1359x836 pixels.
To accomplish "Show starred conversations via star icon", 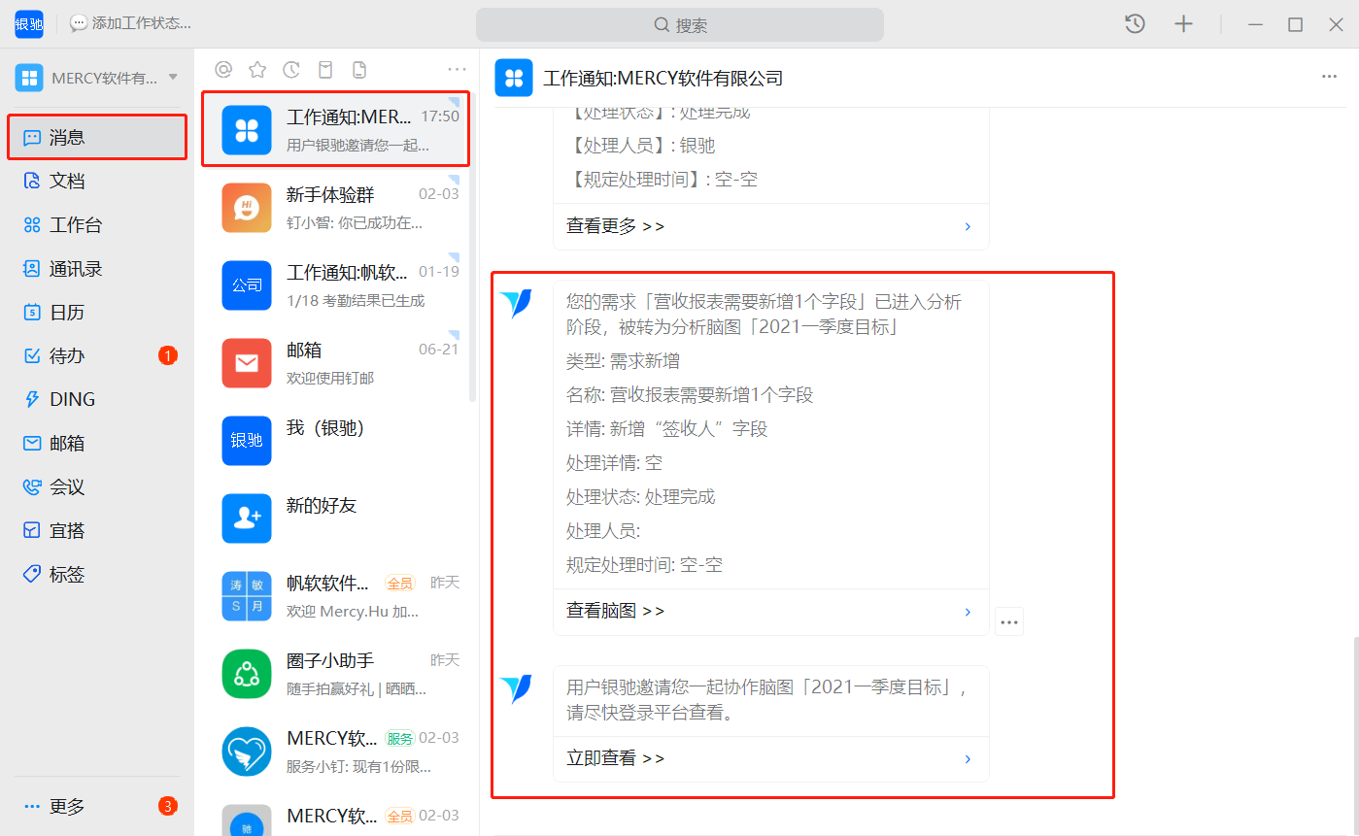I will click(x=257, y=69).
